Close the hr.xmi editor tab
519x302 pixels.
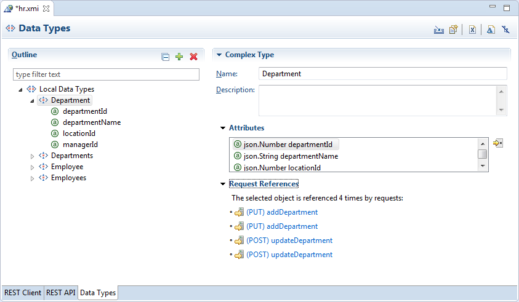coord(46,9)
